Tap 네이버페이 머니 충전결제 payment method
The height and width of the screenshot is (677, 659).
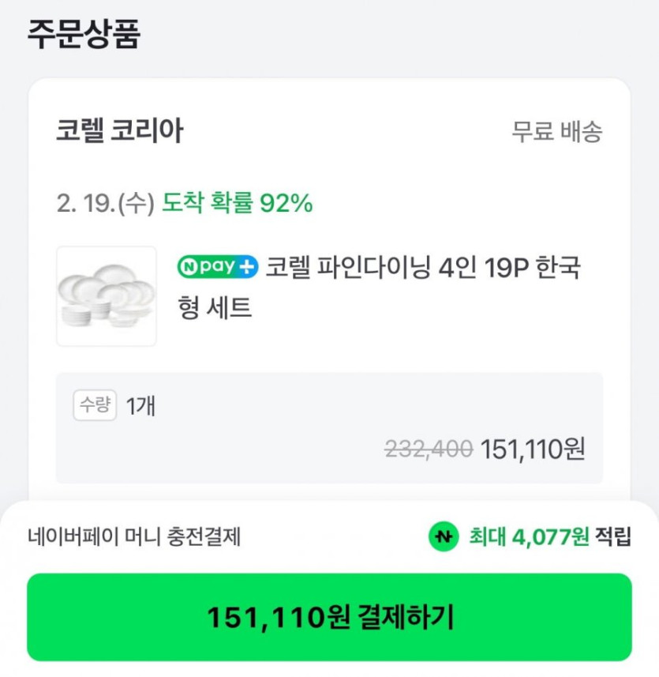[x=134, y=537]
